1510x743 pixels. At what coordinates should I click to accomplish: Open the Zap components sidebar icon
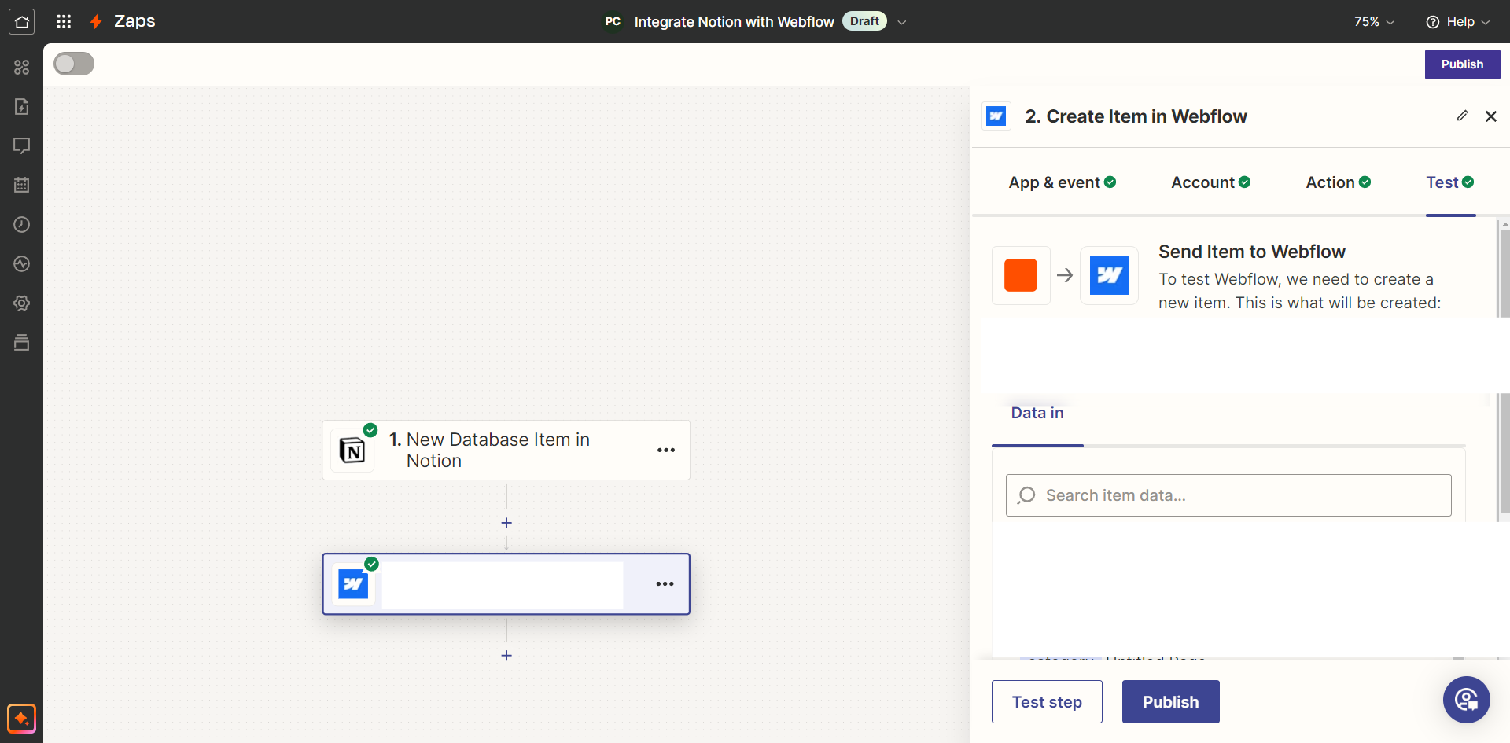[21, 67]
